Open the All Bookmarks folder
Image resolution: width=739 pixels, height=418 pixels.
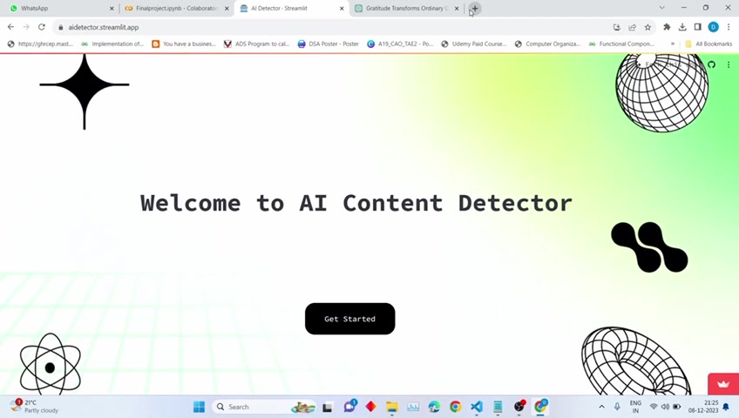pyautogui.click(x=708, y=44)
